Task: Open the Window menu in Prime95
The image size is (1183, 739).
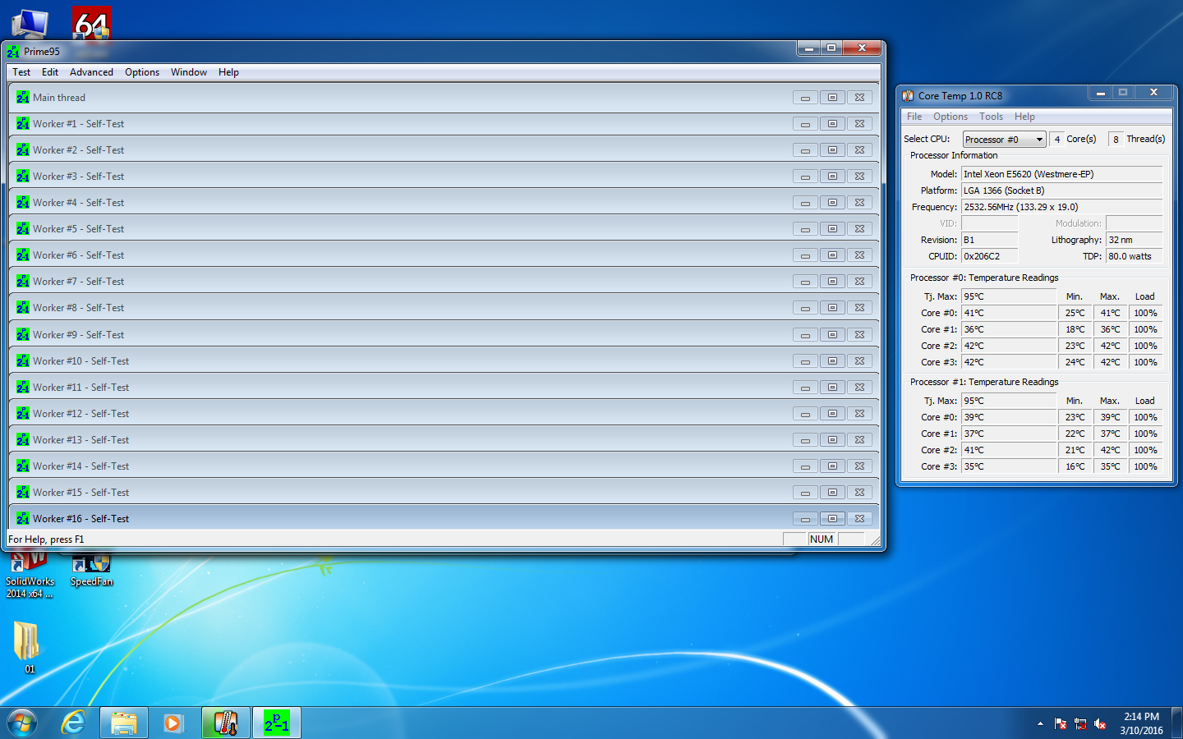Action: (x=189, y=72)
